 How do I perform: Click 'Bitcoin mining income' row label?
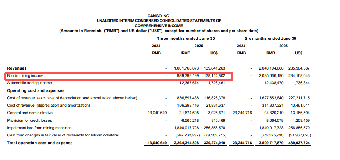[x=25, y=76]
